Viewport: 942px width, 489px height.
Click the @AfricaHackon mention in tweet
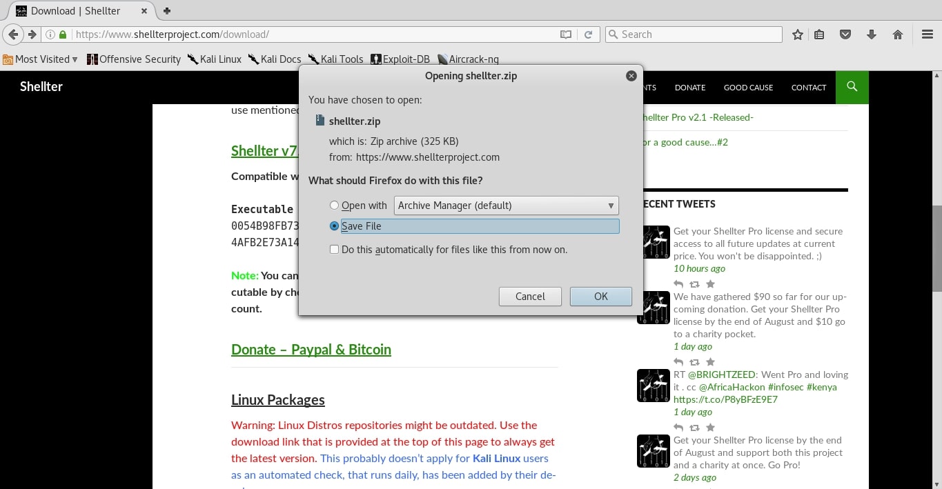coord(732,387)
